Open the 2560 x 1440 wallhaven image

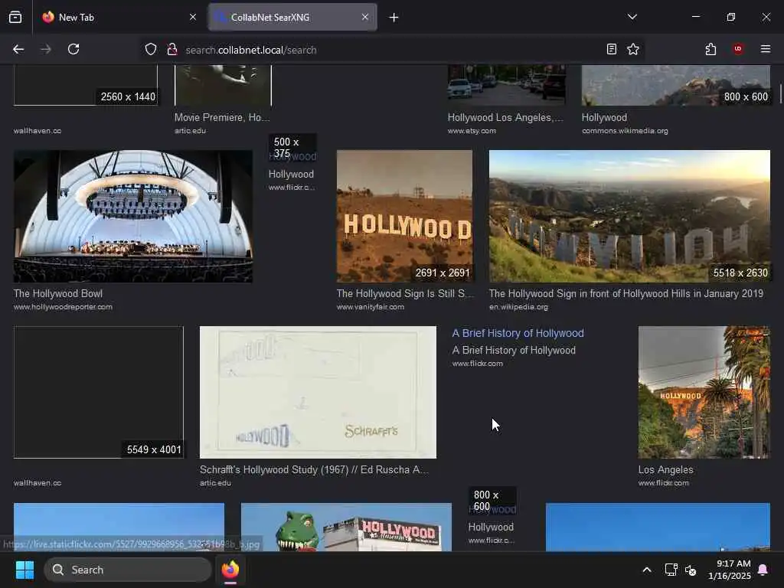(x=86, y=85)
